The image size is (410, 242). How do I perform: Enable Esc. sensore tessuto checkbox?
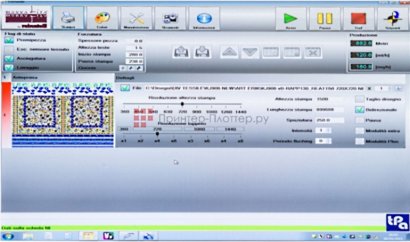pos(9,49)
